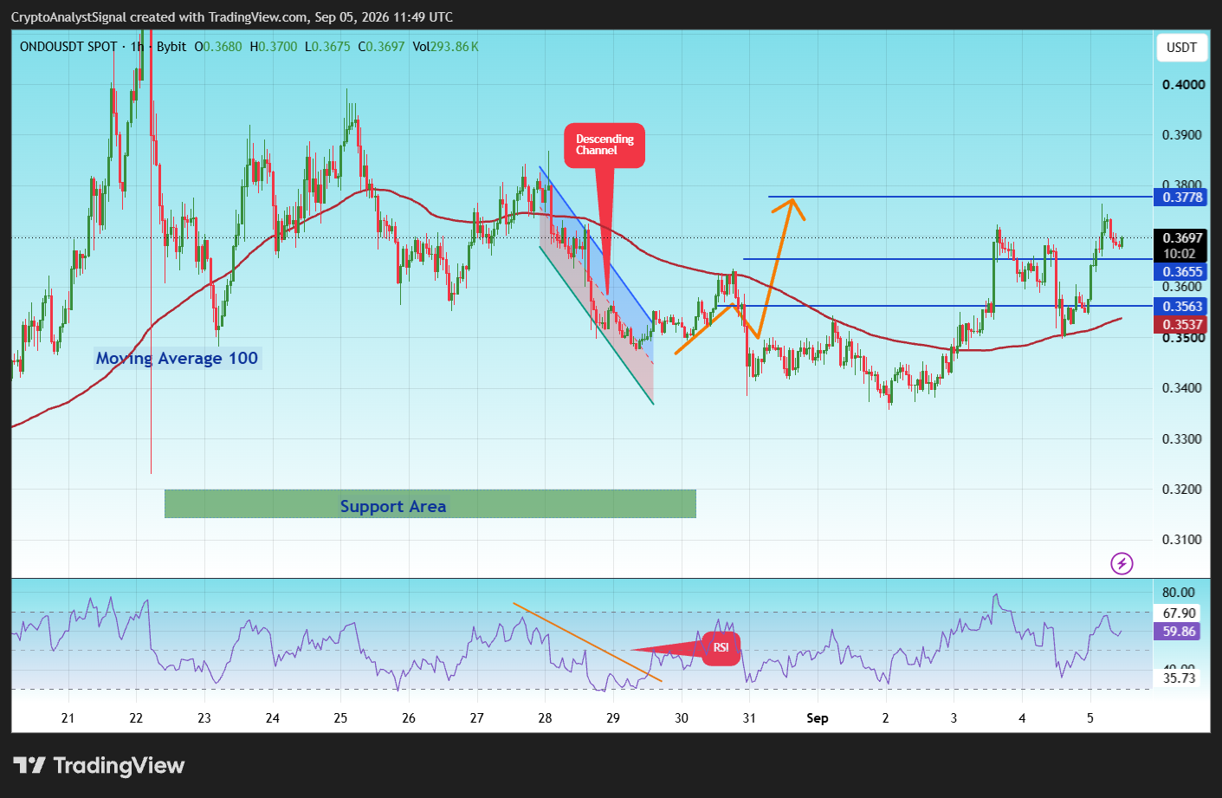Screen dimensions: 1222x798
Task: Click the 0.3100 price axis label
Action: 1183,540
